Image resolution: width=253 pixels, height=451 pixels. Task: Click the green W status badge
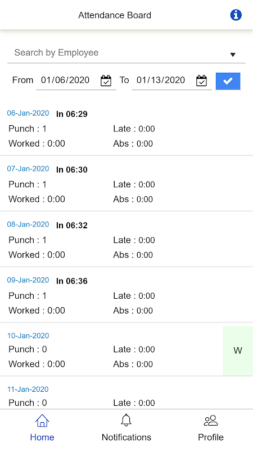coord(238,351)
